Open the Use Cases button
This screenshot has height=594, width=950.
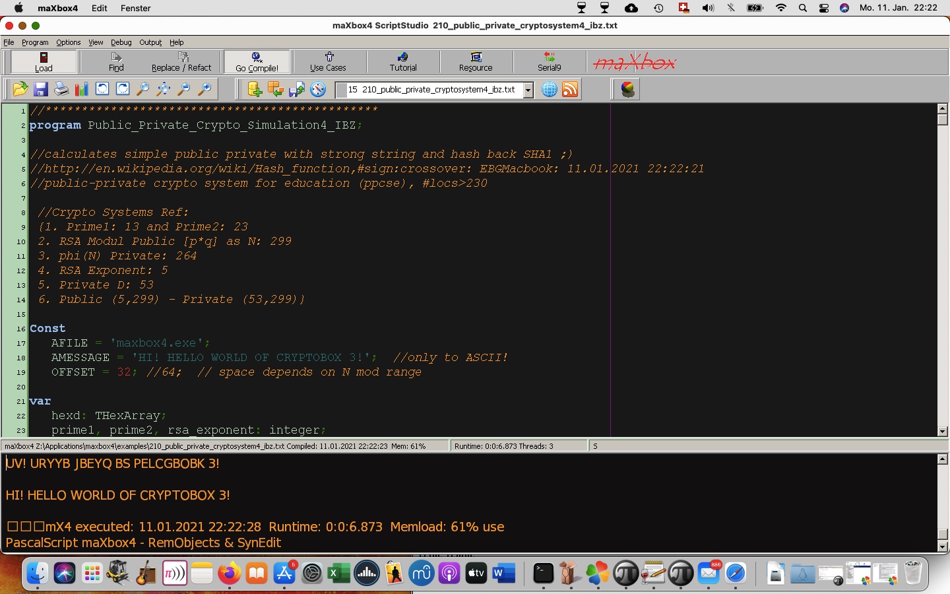click(x=328, y=62)
